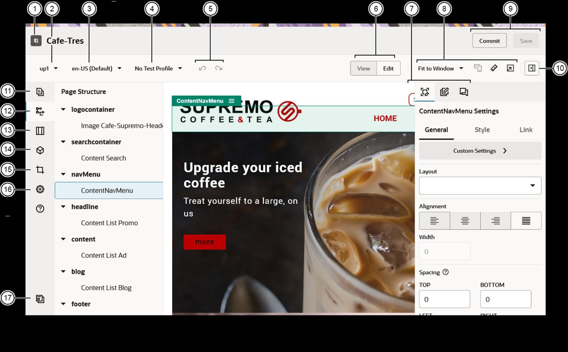Open the Layout combo box
The height and width of the screenshot is (352, 568).
pos(480,186)
